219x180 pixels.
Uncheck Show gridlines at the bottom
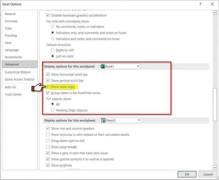pos(48,165)
